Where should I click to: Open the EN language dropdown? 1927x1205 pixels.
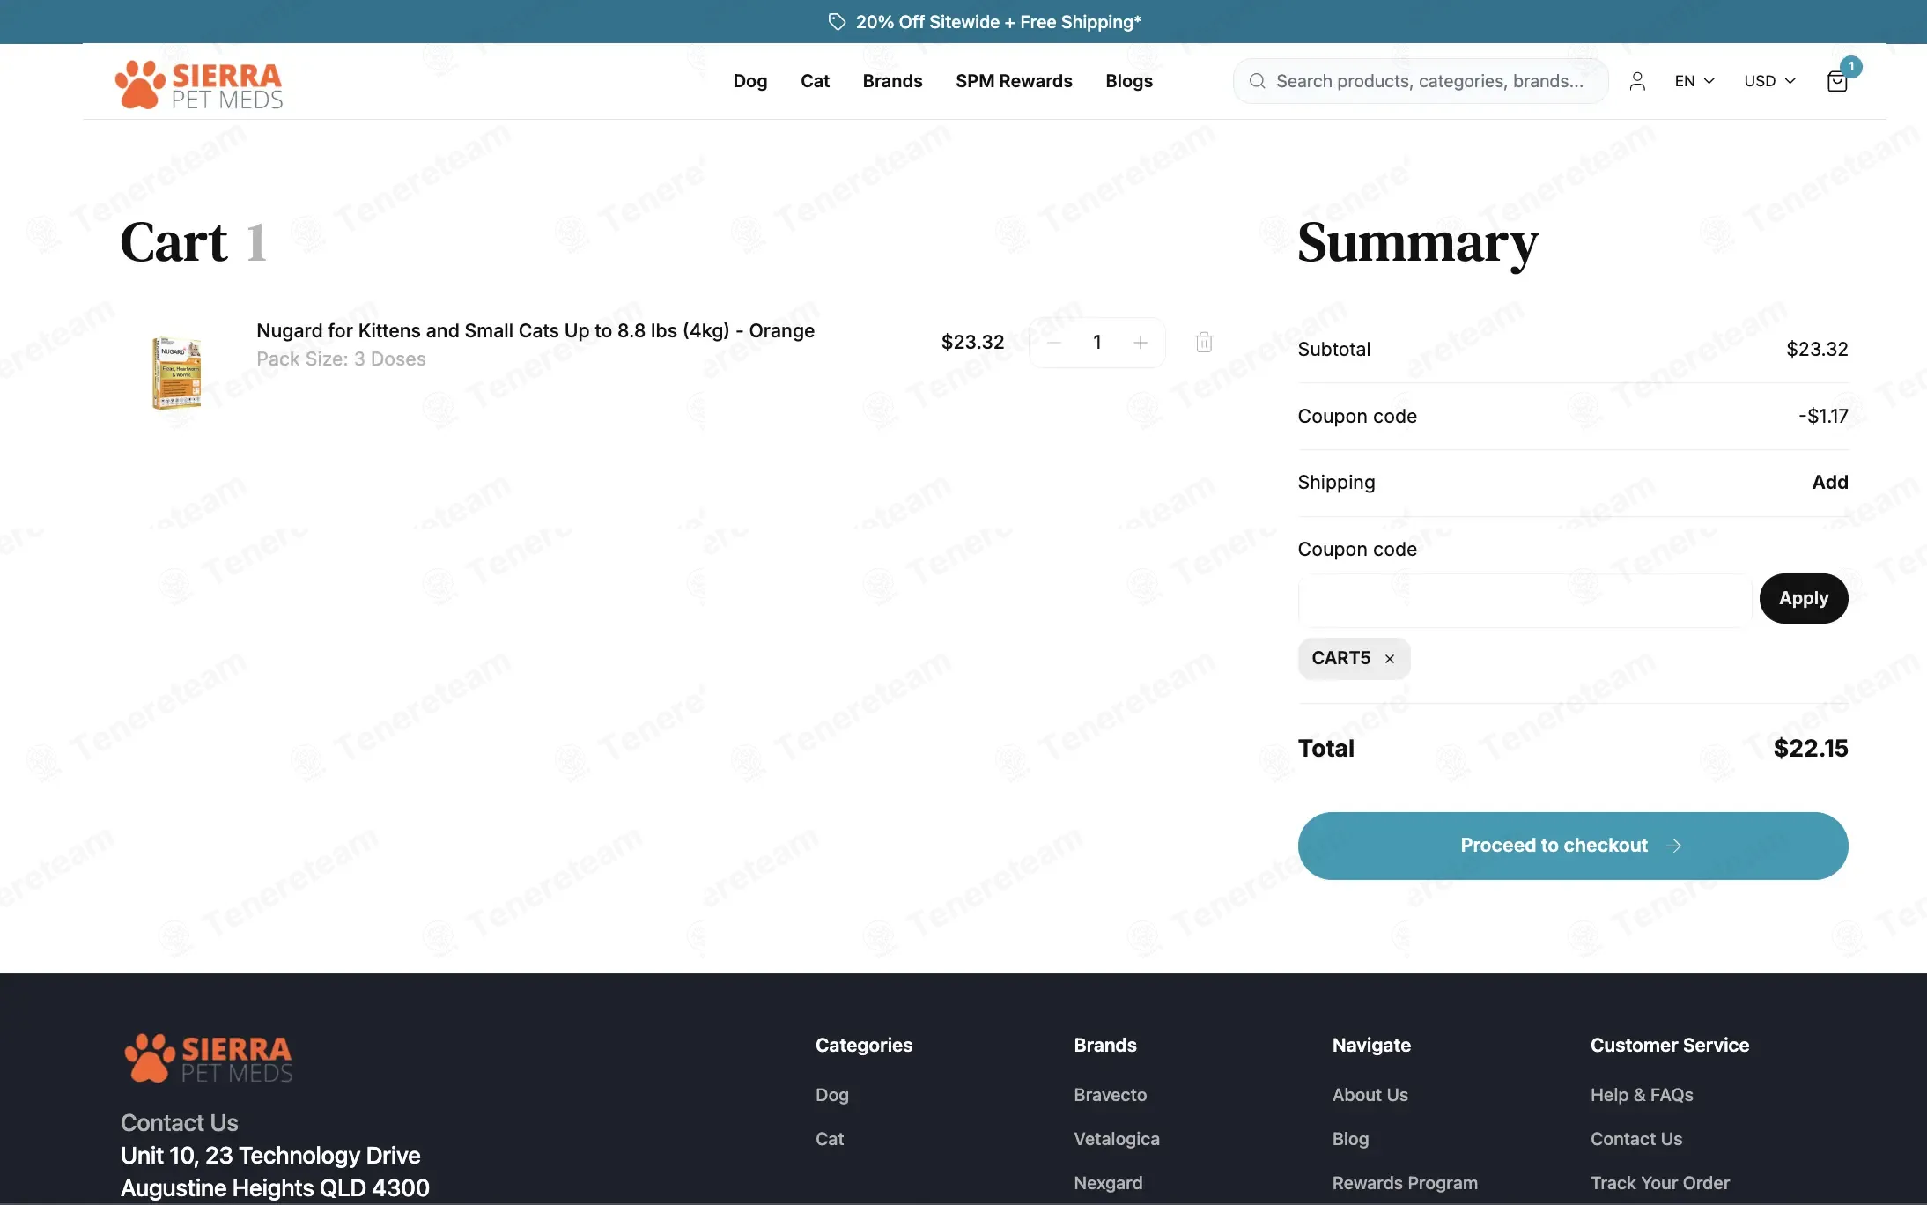(1694, 81)
